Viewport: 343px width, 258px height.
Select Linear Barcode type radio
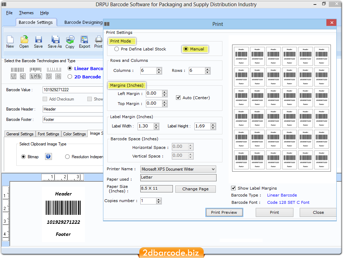tap(70, 68)
